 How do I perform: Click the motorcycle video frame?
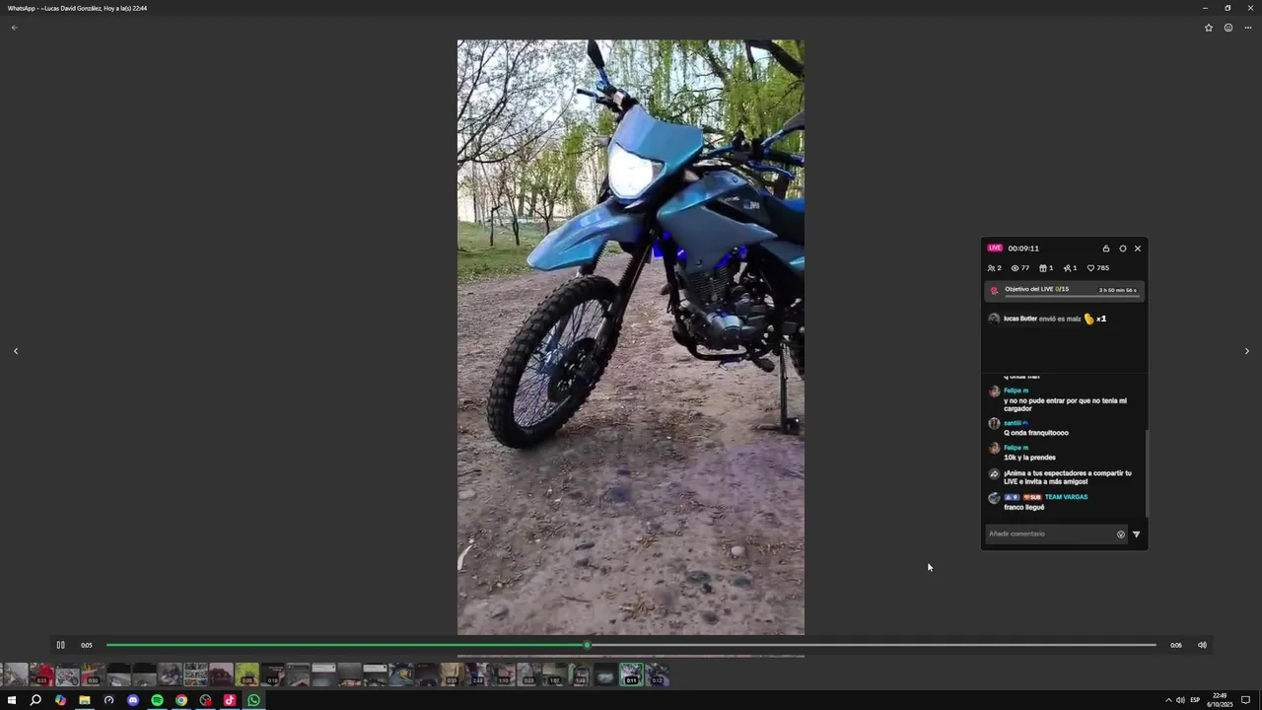[631, 337]
